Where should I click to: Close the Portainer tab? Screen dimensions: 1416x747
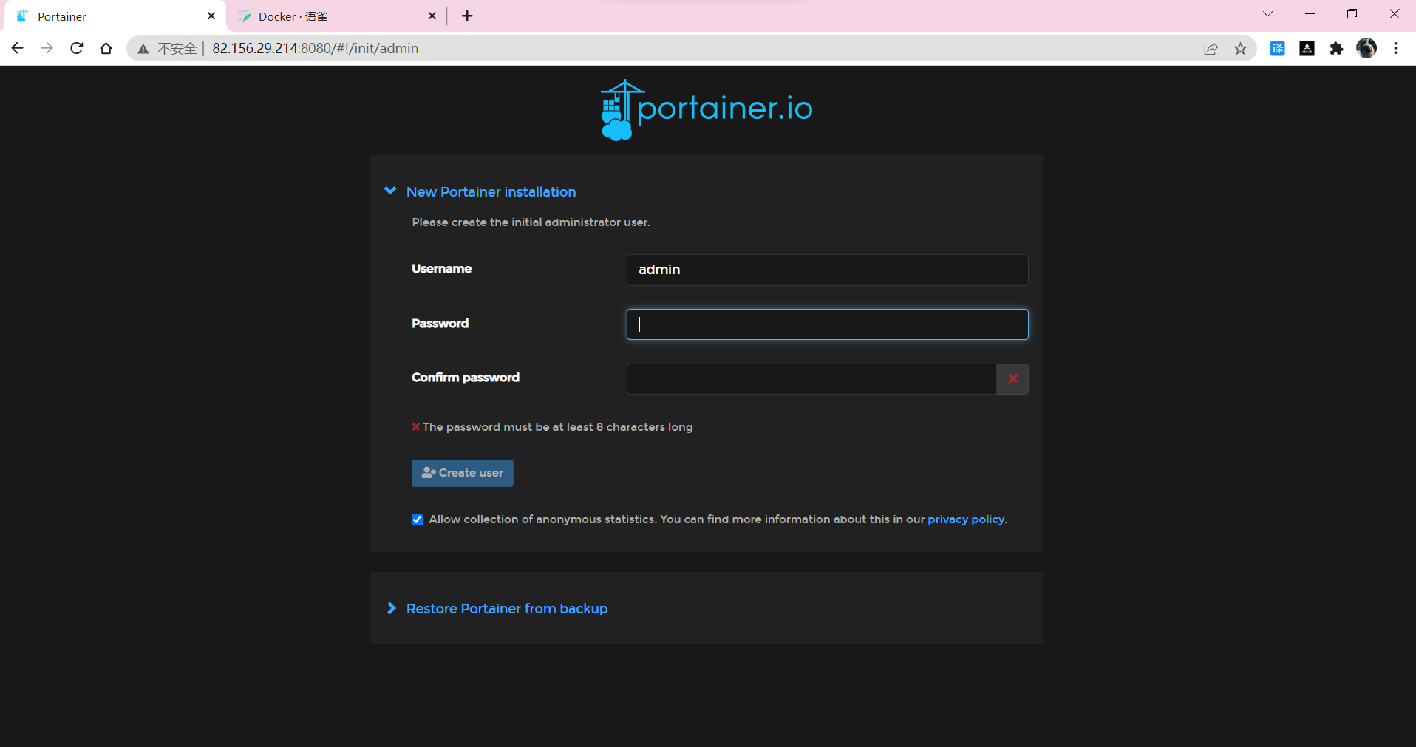211,16
